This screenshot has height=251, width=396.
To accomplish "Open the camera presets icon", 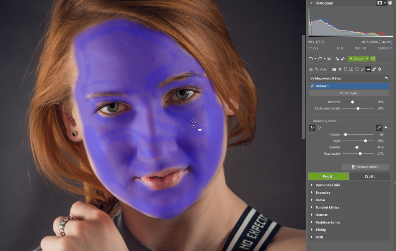I will coord(334,69).
